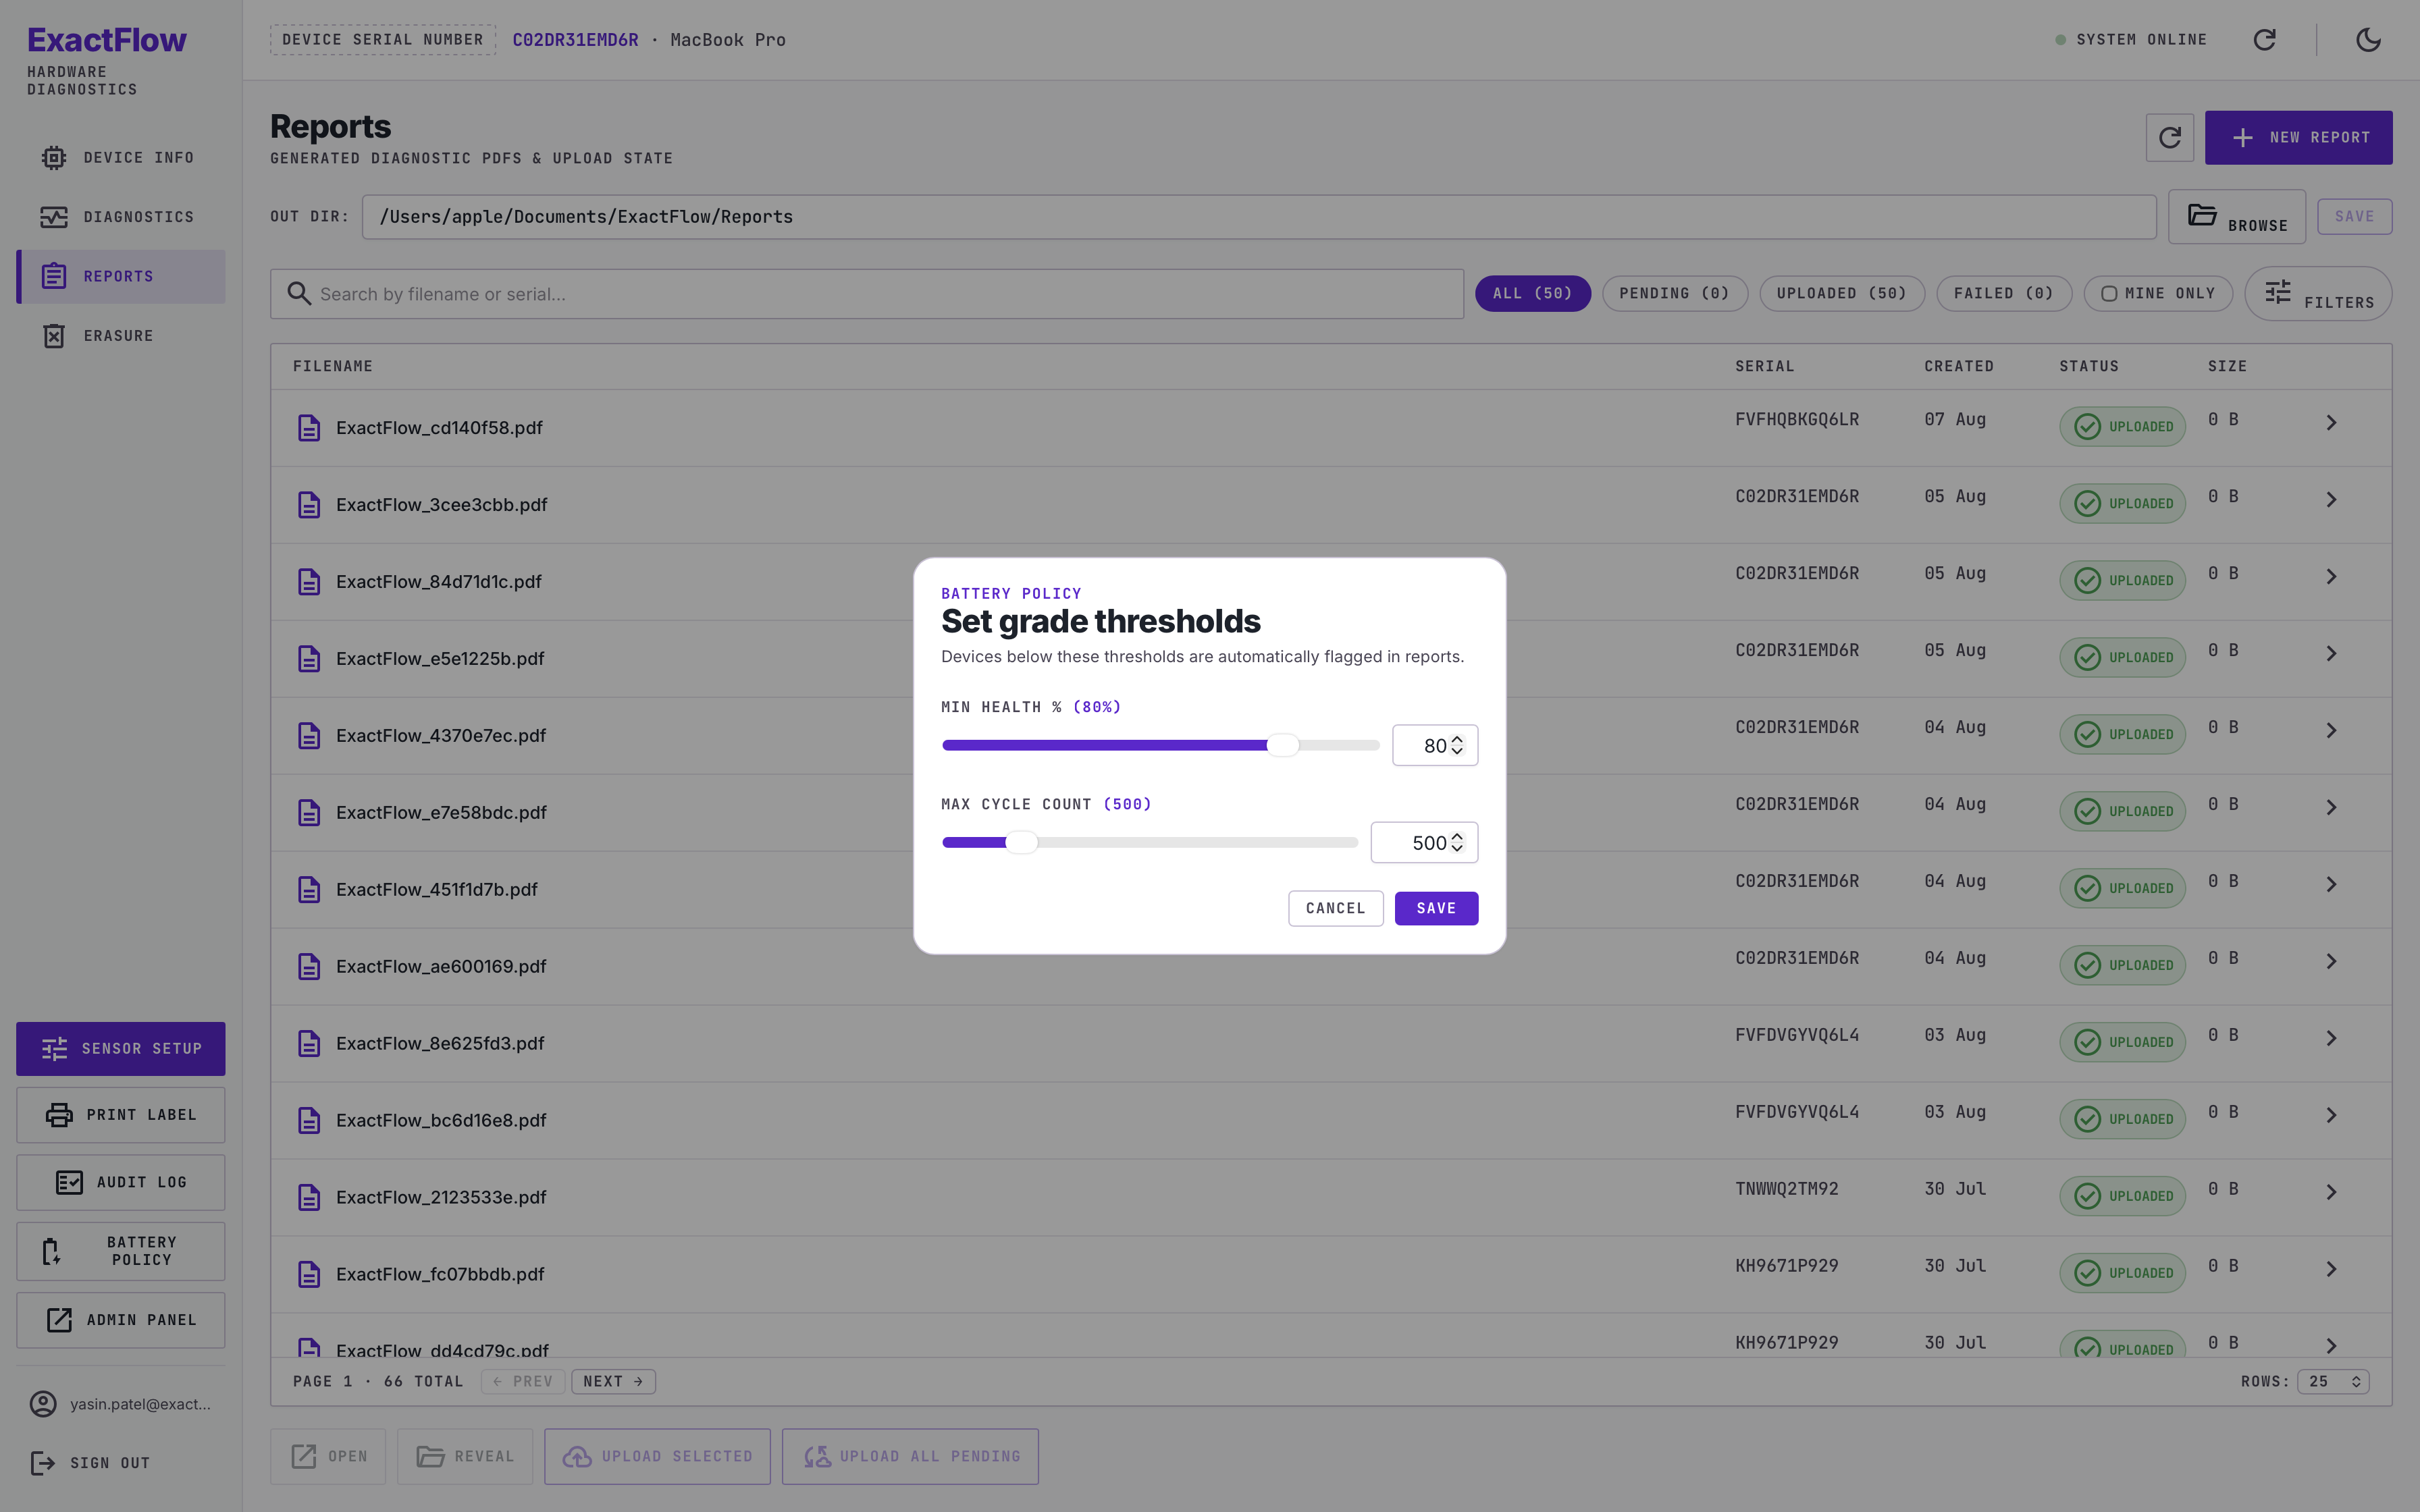Viewport: 2420px width, 1512px height.
Task: Click file icon of ExactFlow_bc6d16e8.pdf
Action: coord(309,1121)
